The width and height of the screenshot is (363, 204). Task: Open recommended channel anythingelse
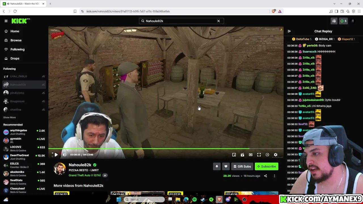(x=24, y=132)
